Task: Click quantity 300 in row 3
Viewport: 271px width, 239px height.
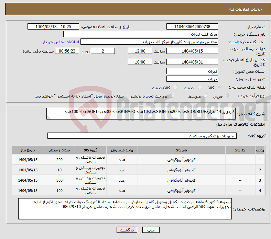Action: point(59,180)
